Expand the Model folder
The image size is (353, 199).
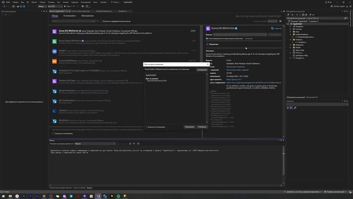(291, 48)
